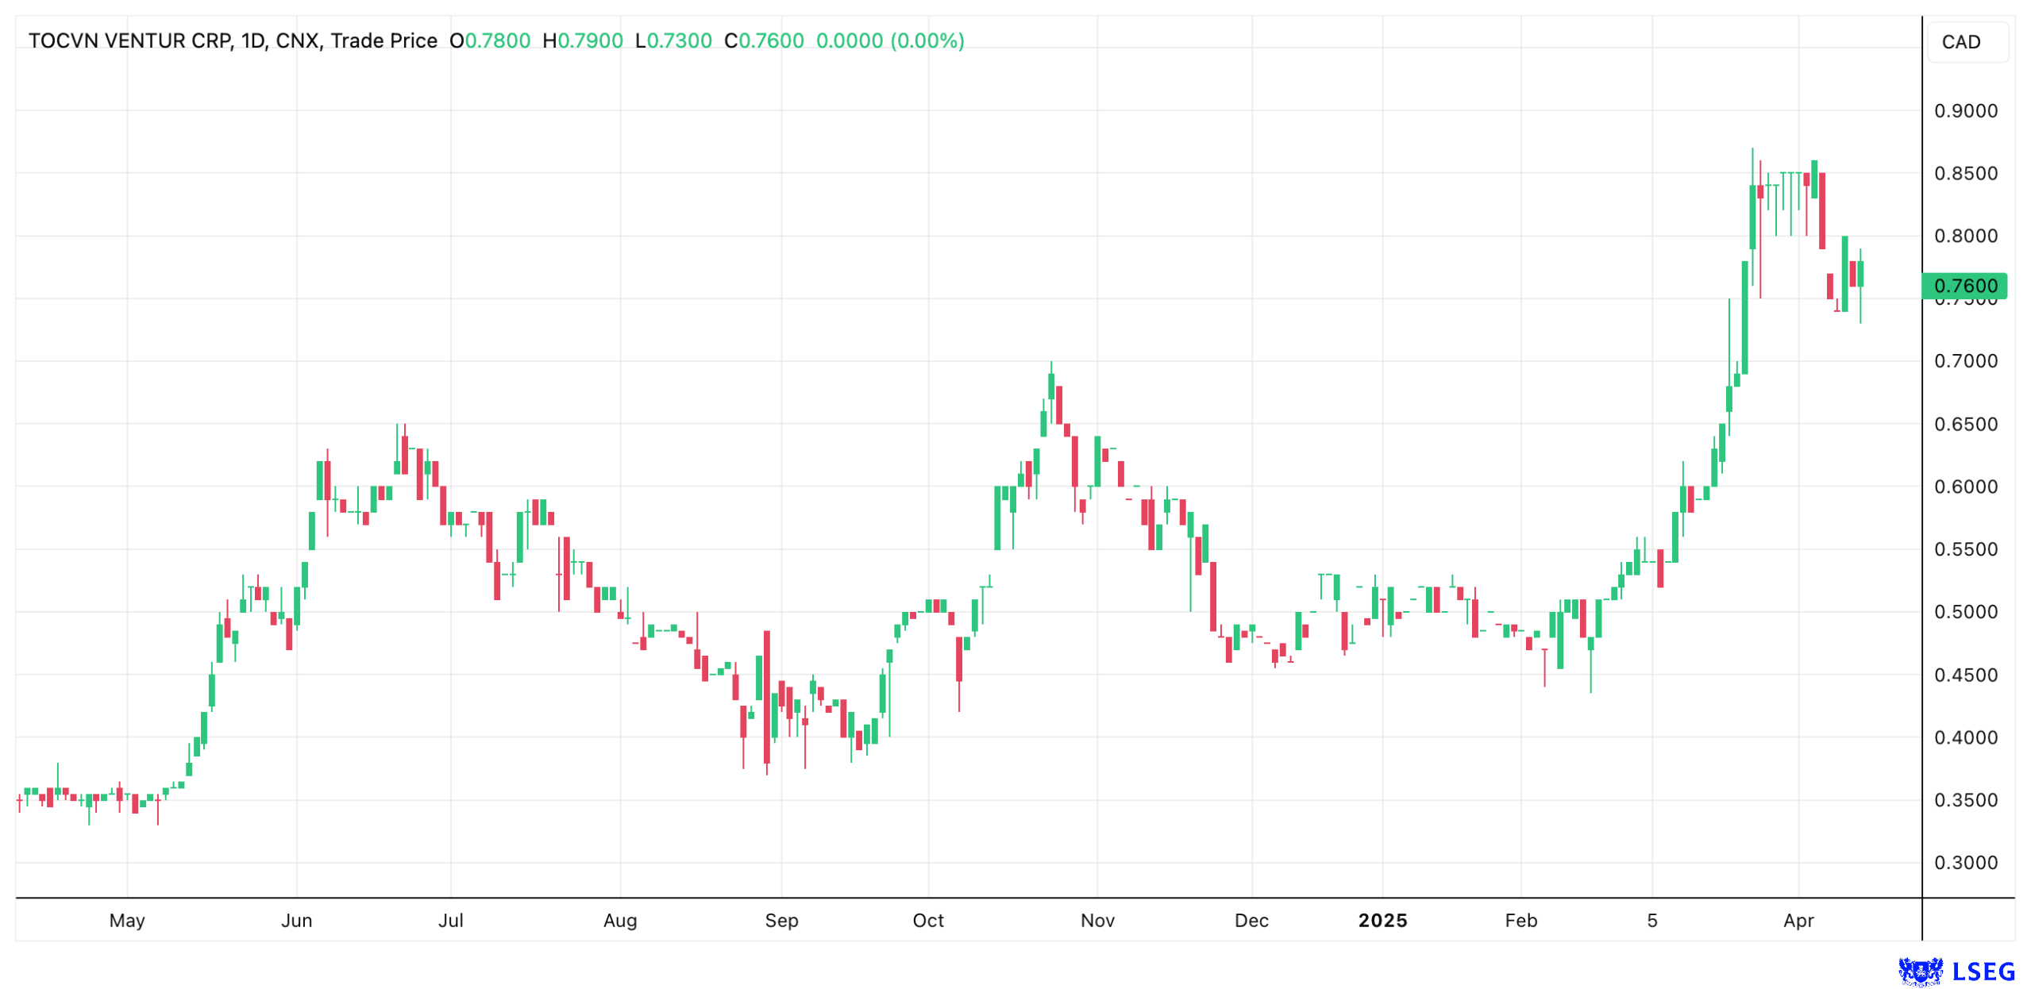2031x989 pixels.
Task: Click the May label on time axis
Action: [x=127, y=919]
